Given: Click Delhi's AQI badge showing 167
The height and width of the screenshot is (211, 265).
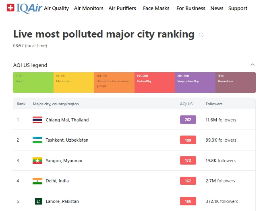Looking at the screenshot, I should tap(188, 181).
